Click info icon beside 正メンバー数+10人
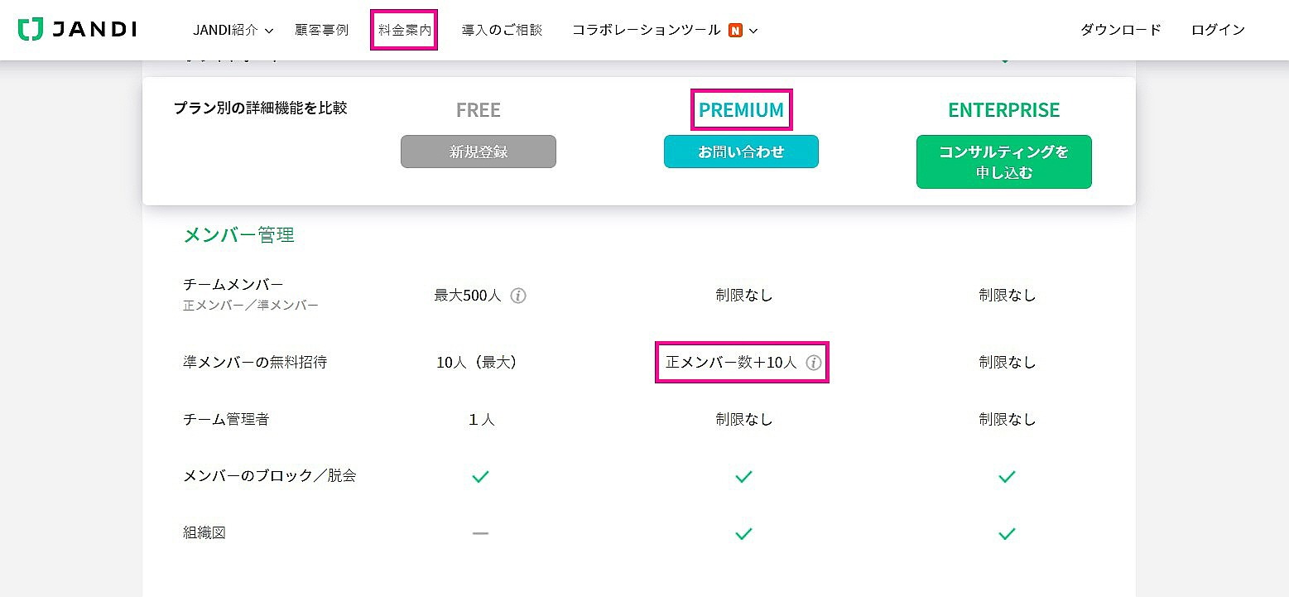The width and height of the screenshot is (1289, 597). (x=814, y=363)
